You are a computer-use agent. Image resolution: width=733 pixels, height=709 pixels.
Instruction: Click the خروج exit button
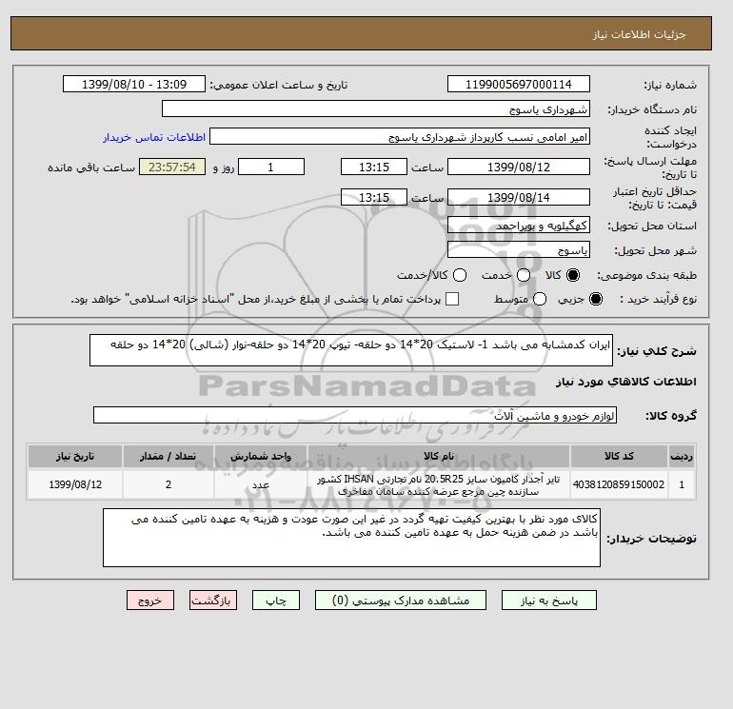pos(150,601)
